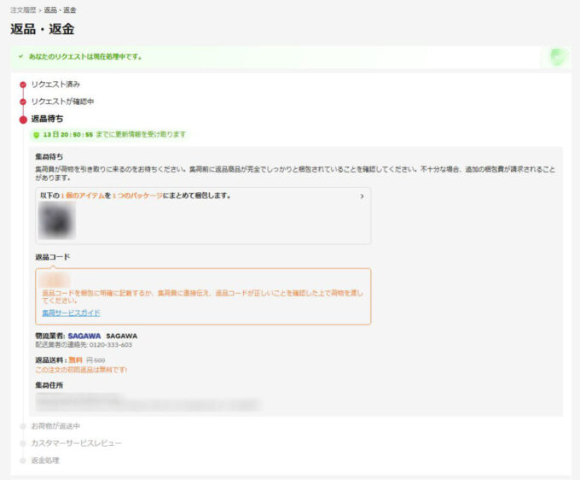
Task: Click the 返品待ち step label
Action: [48, 119]
